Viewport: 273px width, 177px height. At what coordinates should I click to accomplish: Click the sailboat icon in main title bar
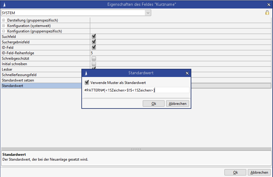point(4,5)
